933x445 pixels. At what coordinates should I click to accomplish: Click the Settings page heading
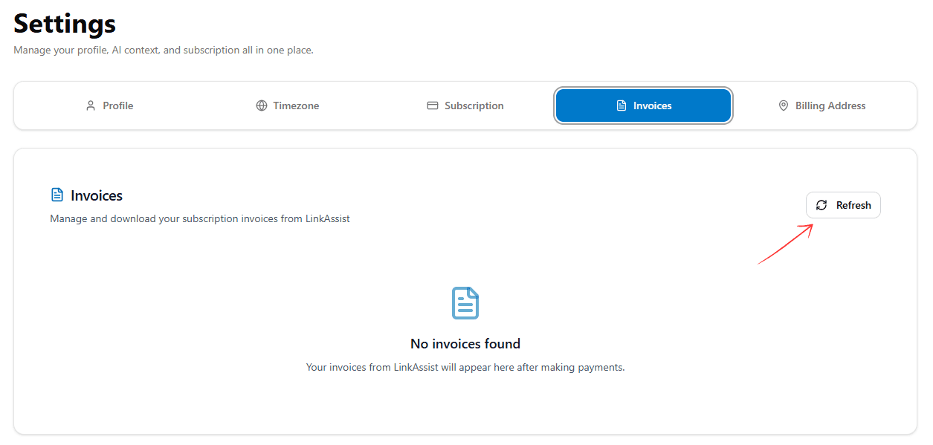[x=64, y=24]
